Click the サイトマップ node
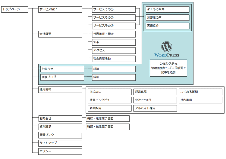 [x=60, y=143]
